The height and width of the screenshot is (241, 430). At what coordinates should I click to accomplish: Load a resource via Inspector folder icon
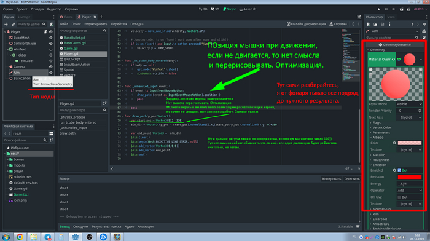(375, 24)
